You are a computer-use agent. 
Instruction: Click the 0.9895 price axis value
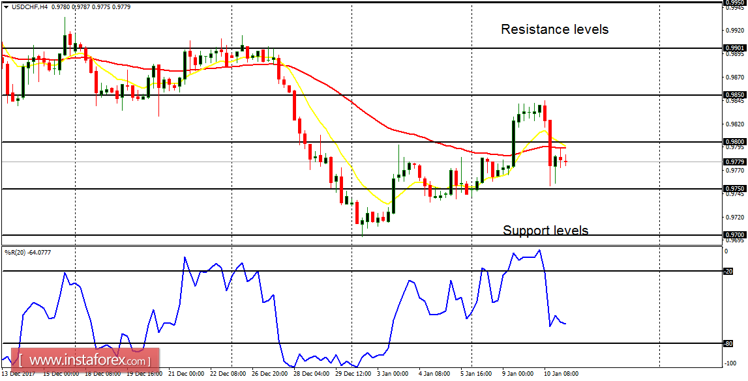735,54
